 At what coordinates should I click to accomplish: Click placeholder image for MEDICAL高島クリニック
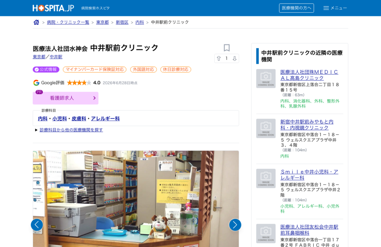266,79
